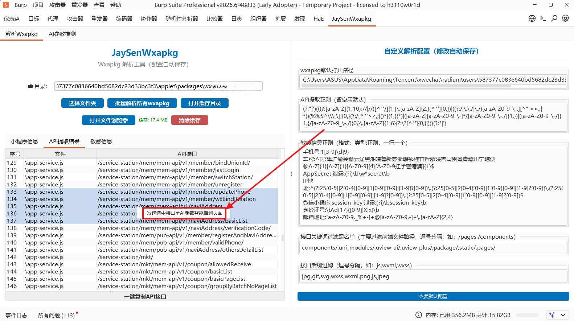Image resolution: width=574 pixels, height=321 pixels.
Task: Open Burp settings gear icon
Action: coord(565,18)
